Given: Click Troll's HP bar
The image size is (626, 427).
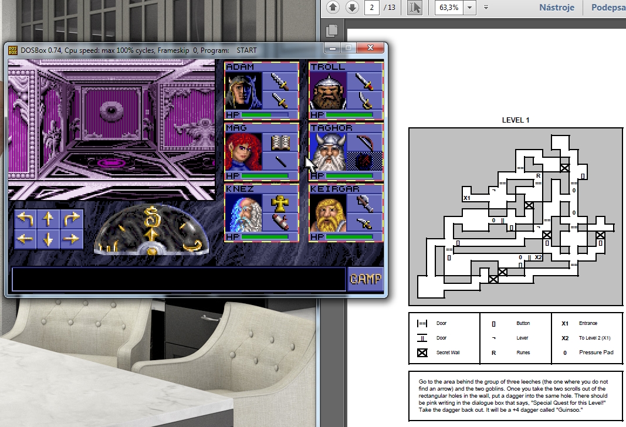Looking at the screenshot, I should point(349,115).
